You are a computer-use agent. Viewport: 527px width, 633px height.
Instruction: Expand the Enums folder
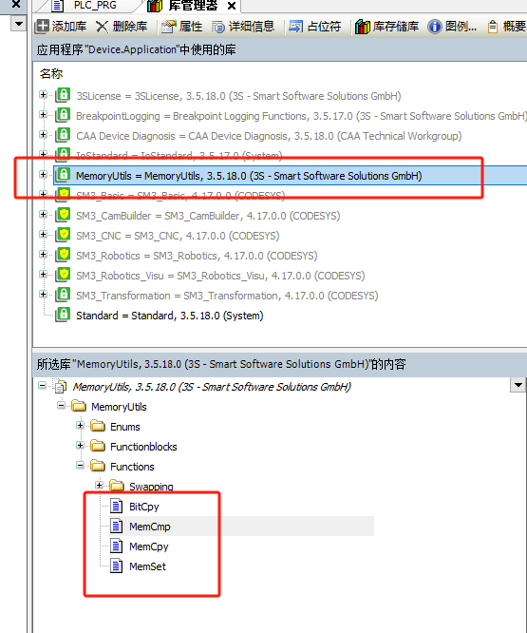[x=80, y=425]
